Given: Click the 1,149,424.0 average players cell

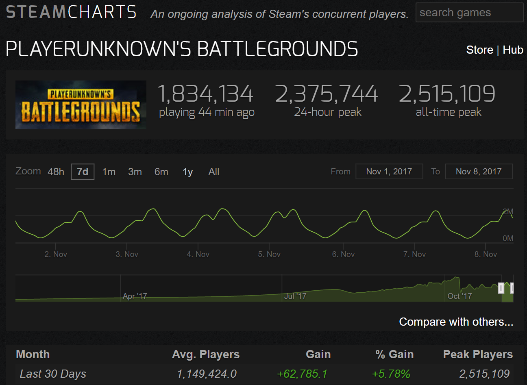Looking at the screenshot, I should click(x=207, y=374).
